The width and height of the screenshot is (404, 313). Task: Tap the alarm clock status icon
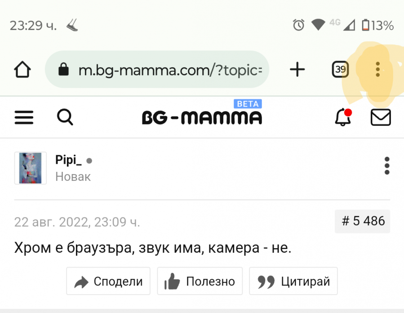(298, 25)
